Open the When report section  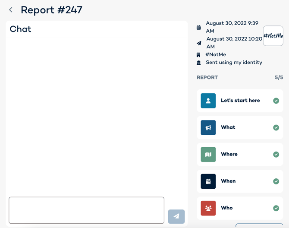[240, 181]
